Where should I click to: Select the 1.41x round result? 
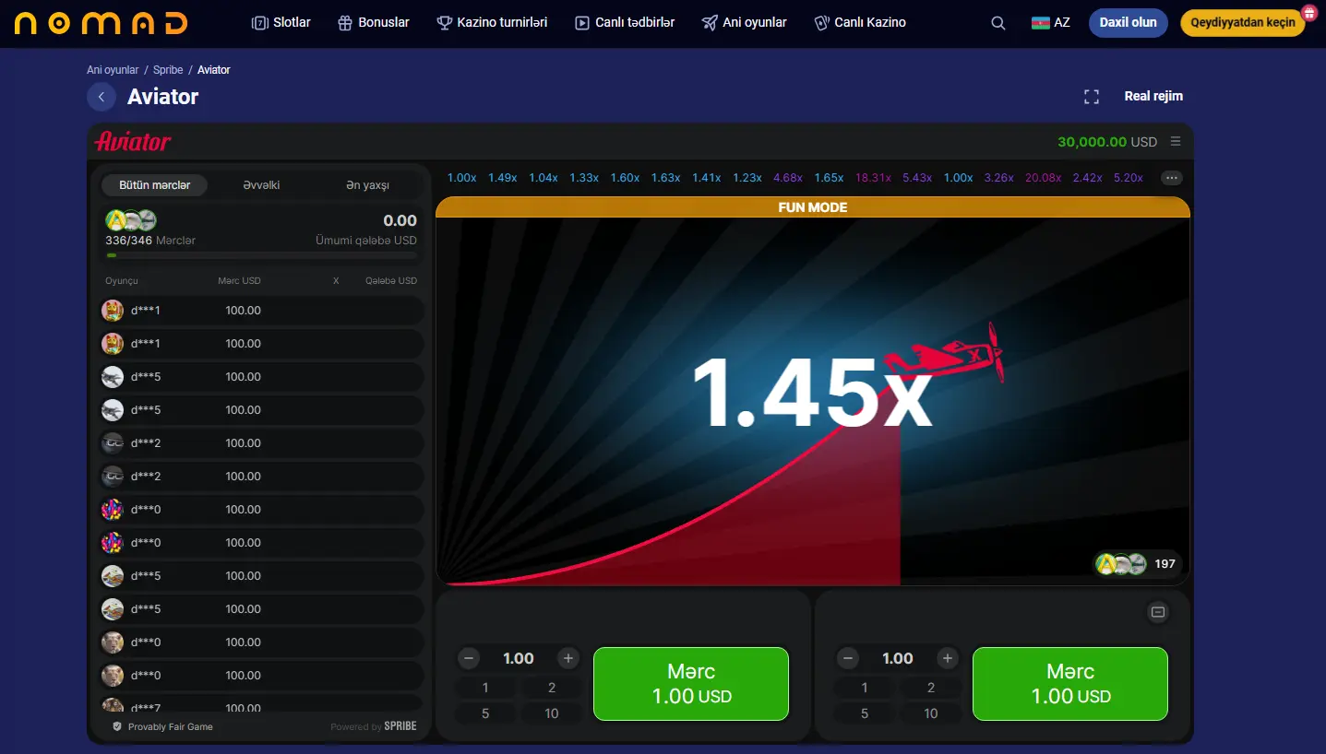(706, 178)
